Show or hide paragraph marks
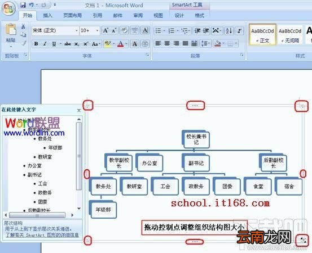The height and width of the screenshot is (253, 312). tap(239, 31)
